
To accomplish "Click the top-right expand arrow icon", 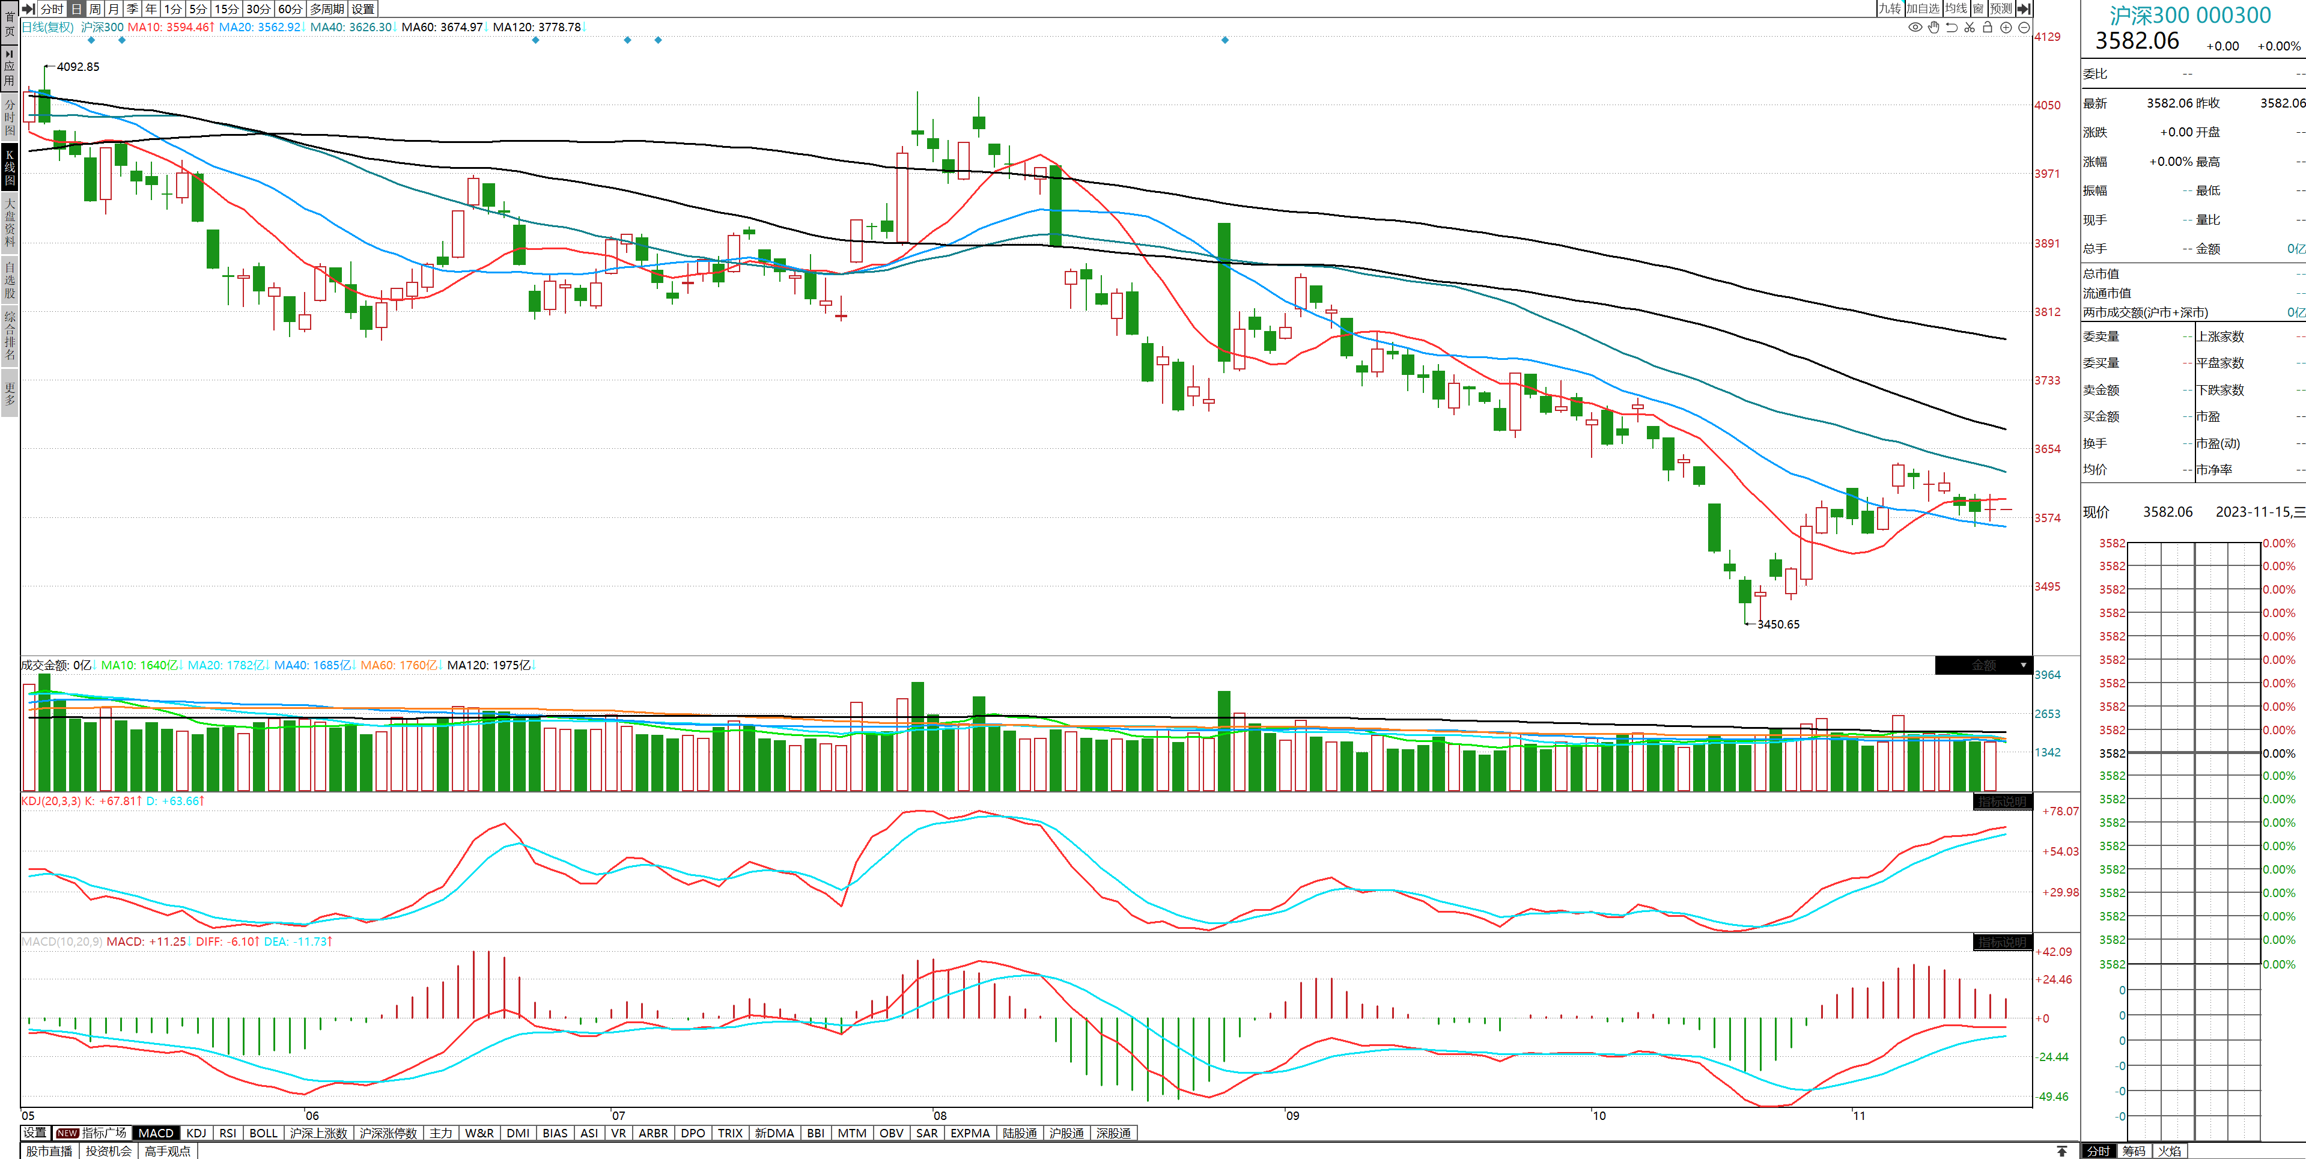I will click(x=2024, y=9).
